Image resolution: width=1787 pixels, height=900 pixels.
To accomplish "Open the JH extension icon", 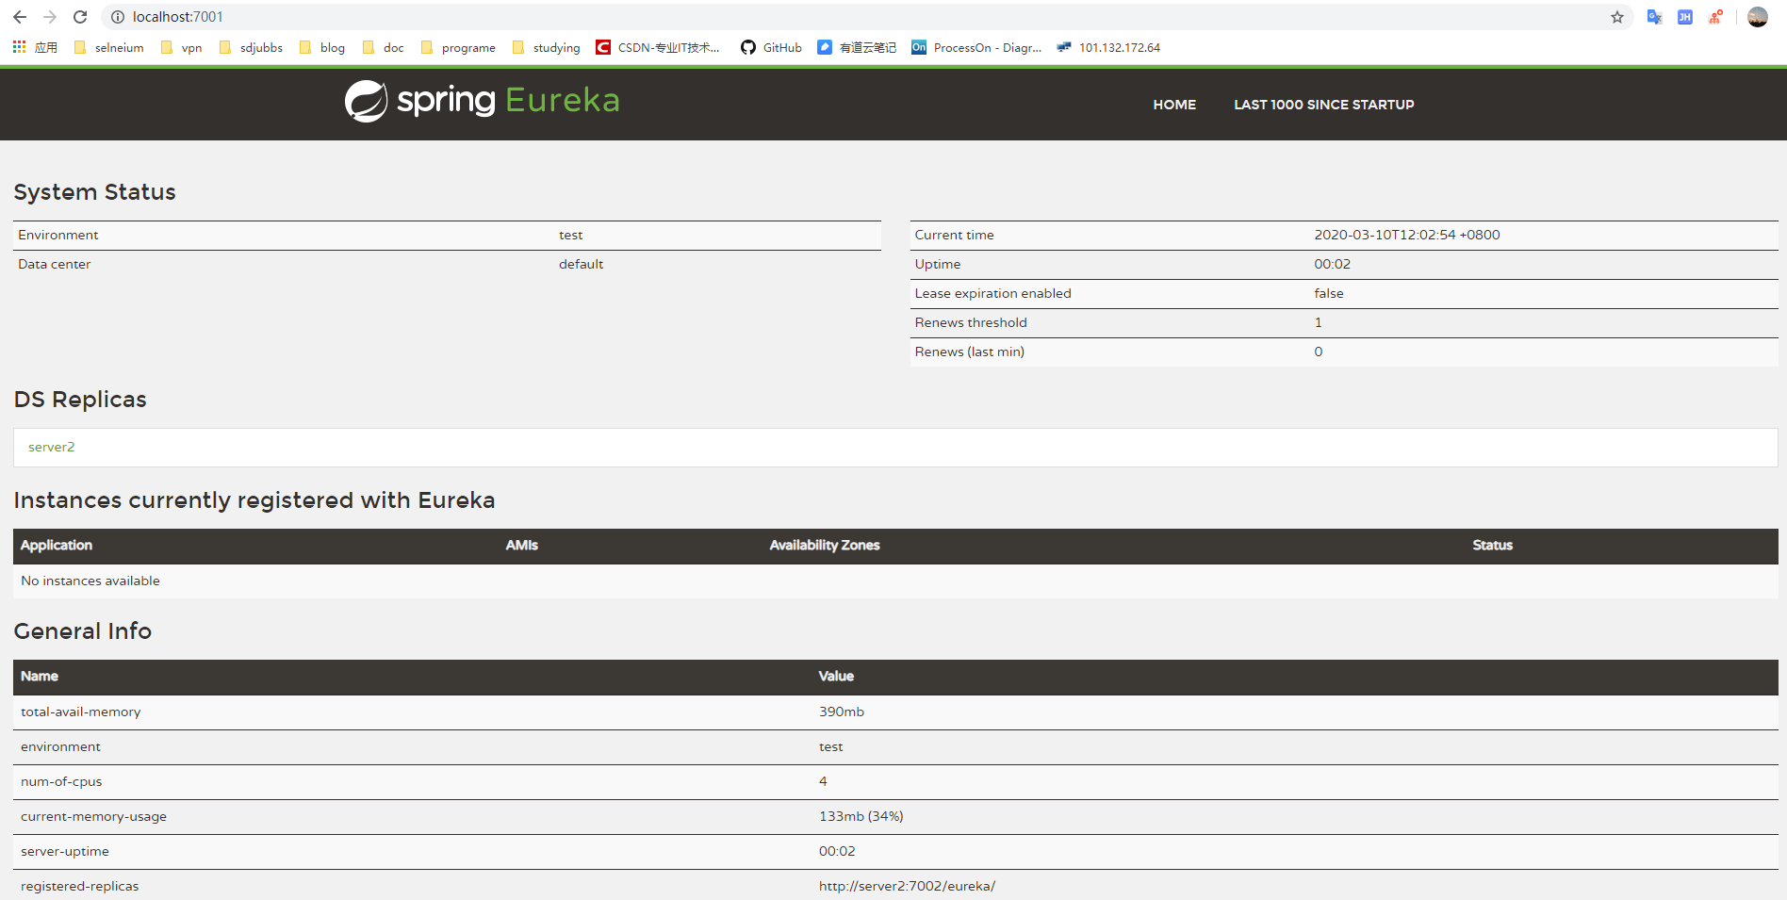I will click(1685, 17).
